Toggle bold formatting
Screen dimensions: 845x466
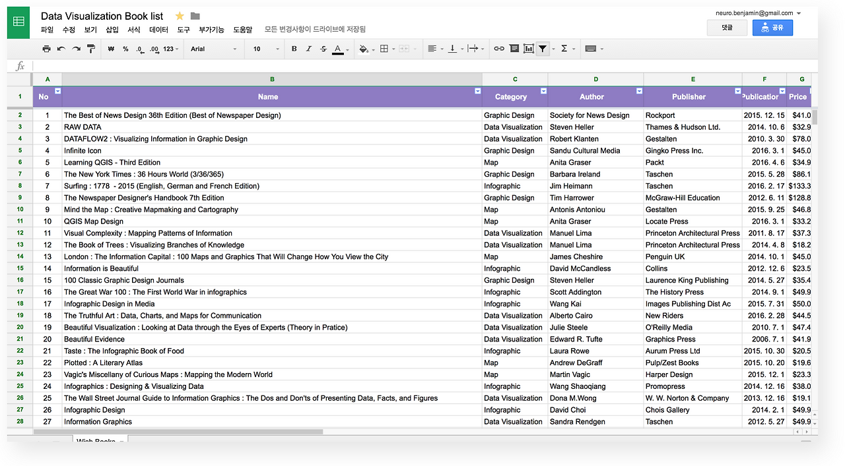coord(294,49)
